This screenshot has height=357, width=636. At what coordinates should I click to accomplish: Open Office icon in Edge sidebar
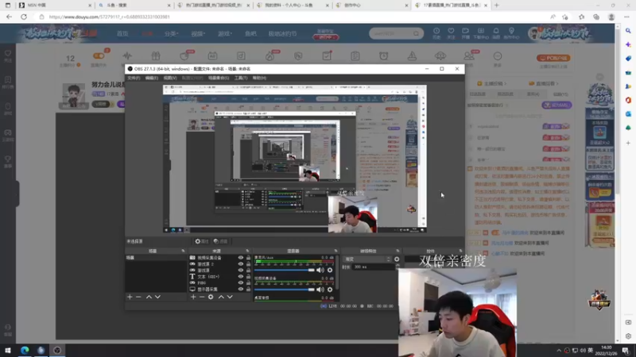[x=628, y=100]
